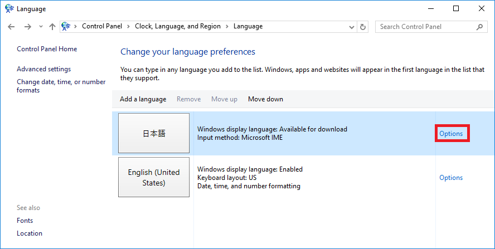
Task: Select the English (United States) tile
Action: [154, 177]
